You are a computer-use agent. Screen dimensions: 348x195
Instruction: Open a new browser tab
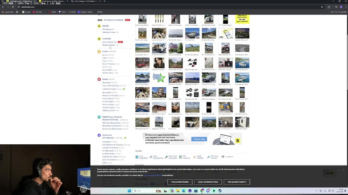105,1
